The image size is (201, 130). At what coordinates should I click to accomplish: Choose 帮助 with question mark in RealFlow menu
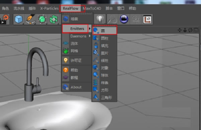click(x=77, y=70)
